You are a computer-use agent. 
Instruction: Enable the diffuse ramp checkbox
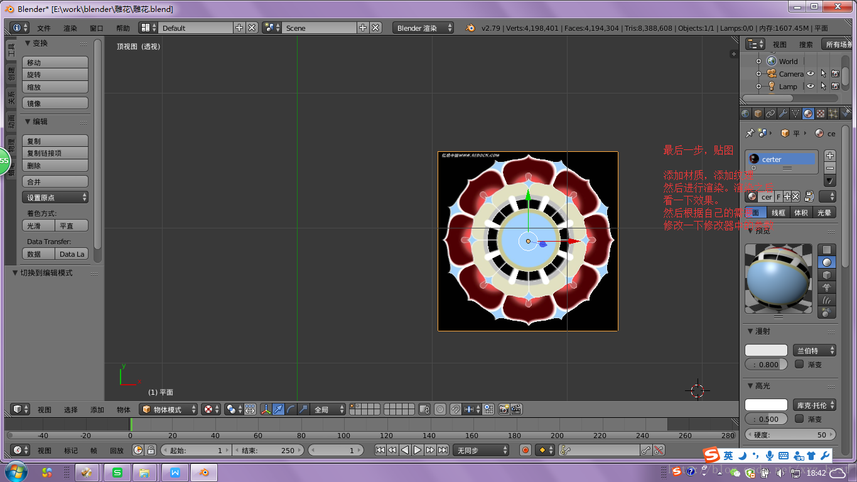coord(799,364)
